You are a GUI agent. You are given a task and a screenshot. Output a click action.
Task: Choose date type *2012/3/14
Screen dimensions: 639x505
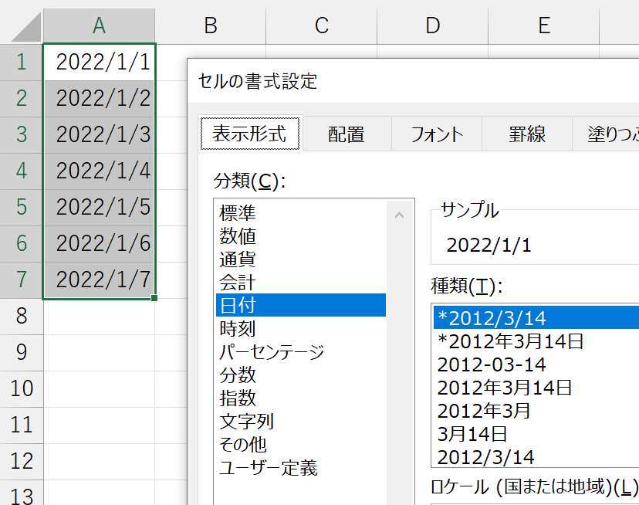point(536,318)
